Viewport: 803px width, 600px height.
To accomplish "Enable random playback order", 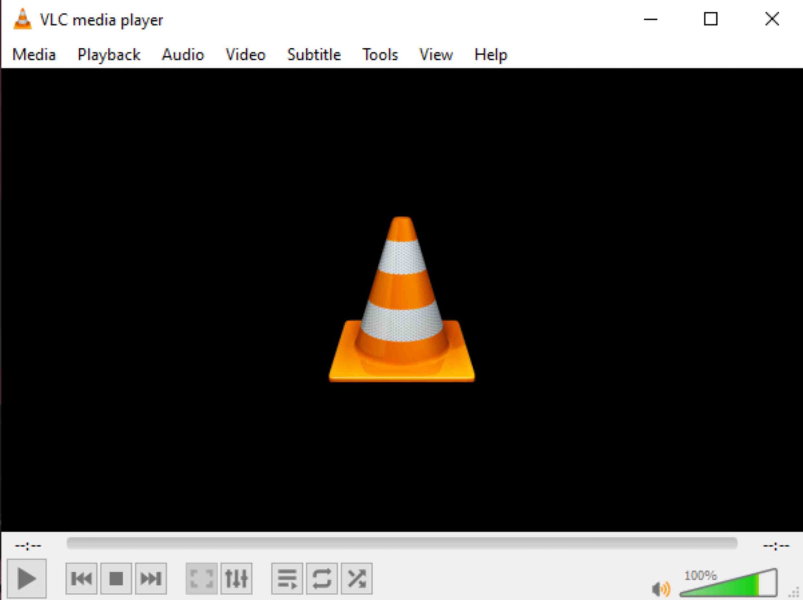I will click(357, 580).
